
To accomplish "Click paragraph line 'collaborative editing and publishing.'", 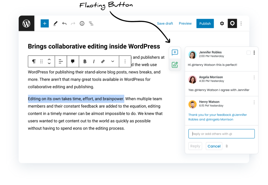I will point(61,87).
